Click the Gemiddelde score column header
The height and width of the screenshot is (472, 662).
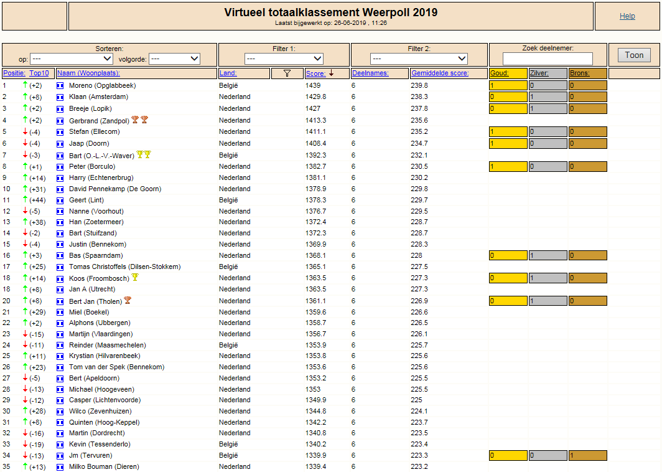pos(440,73)
